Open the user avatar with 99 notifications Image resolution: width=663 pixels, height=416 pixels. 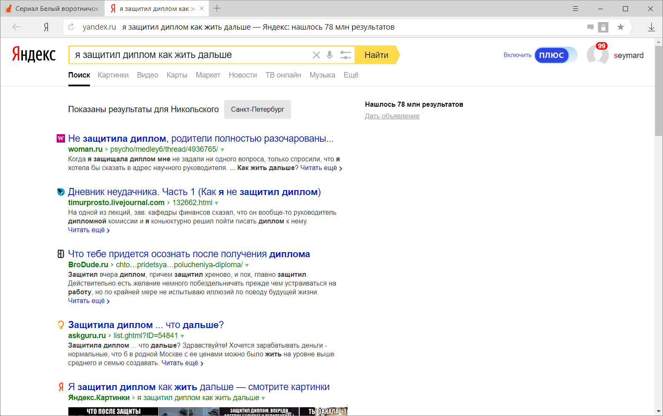coord(598,55)
